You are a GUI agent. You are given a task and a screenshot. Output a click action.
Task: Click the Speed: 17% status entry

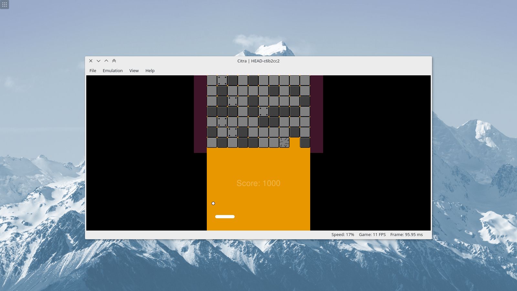(343, 234)
